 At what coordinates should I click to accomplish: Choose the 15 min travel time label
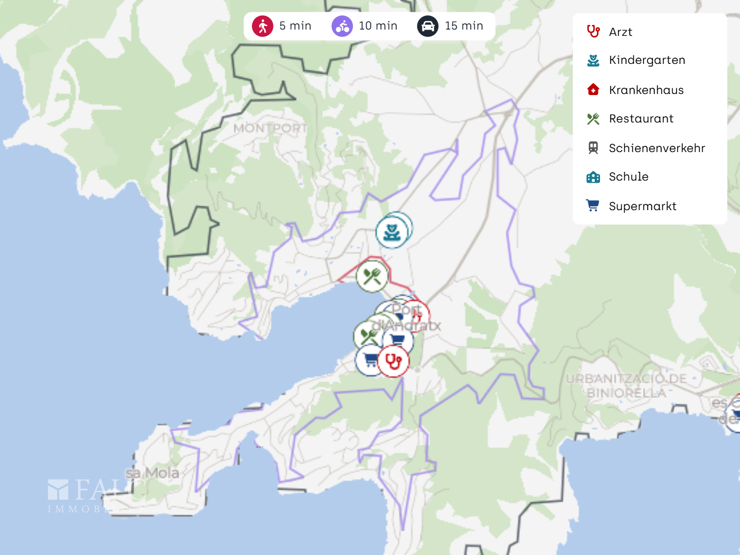click(464, 26)
